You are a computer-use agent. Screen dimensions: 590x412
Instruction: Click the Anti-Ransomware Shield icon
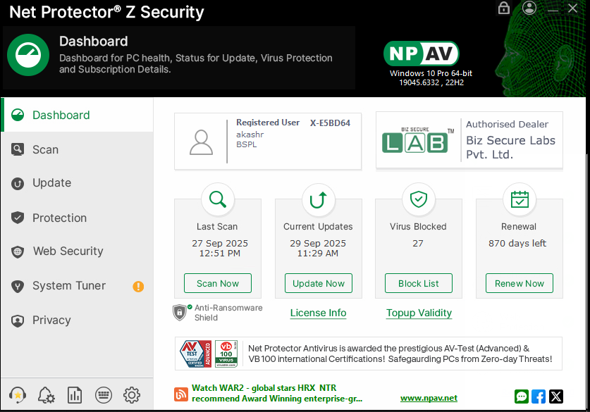tap(181, 312)
